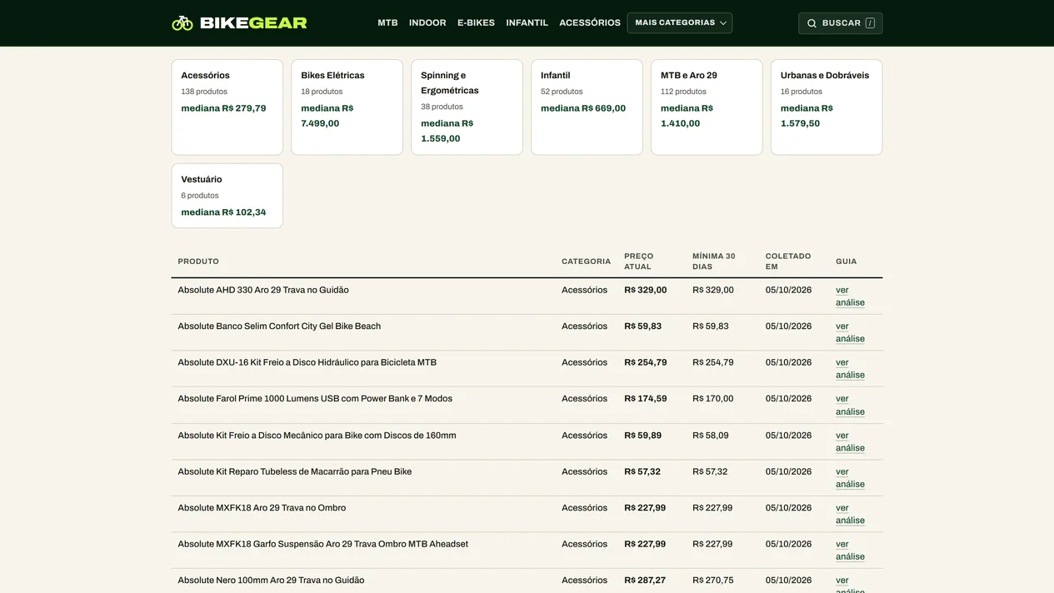The image size is (1054, 593).
Task: Click product Absolute Farol Prime 1000 Lumens
Action: 315,399
